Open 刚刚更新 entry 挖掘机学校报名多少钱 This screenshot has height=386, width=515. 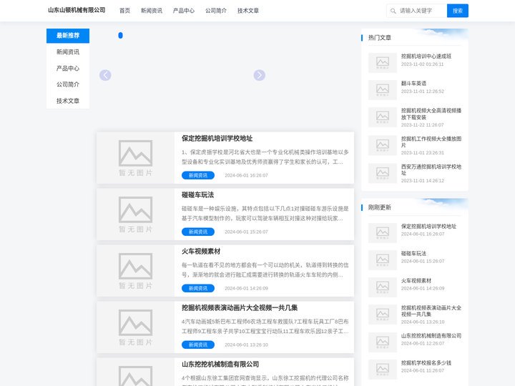click(426, 362)
